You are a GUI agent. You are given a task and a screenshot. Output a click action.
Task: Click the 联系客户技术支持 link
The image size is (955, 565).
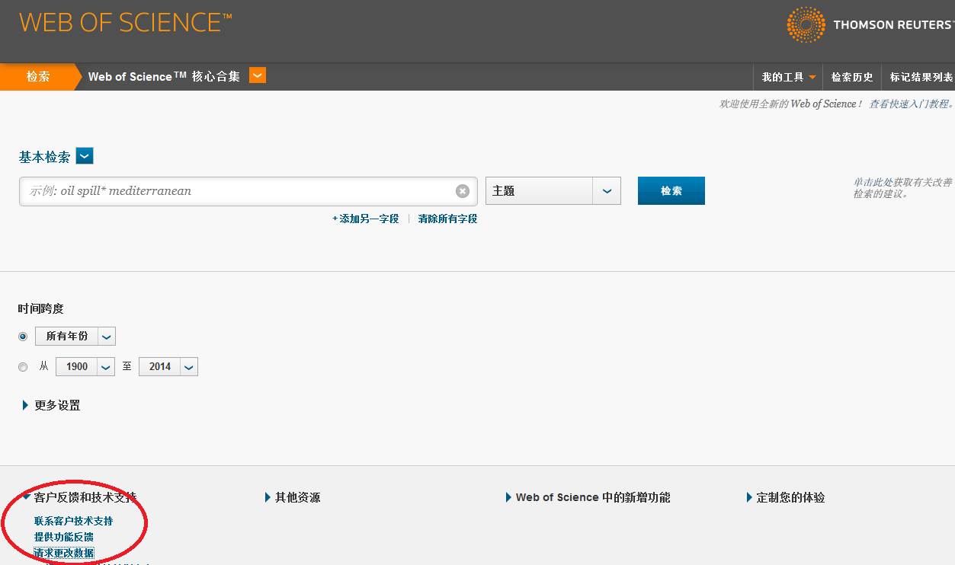(x=73, y=521)
